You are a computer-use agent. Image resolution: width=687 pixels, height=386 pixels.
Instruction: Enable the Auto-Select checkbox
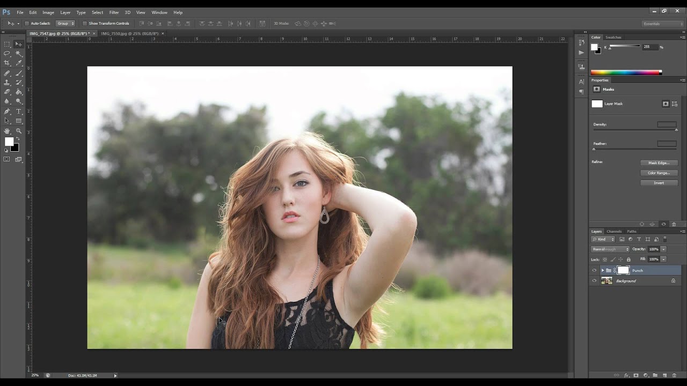click(27, 24)
